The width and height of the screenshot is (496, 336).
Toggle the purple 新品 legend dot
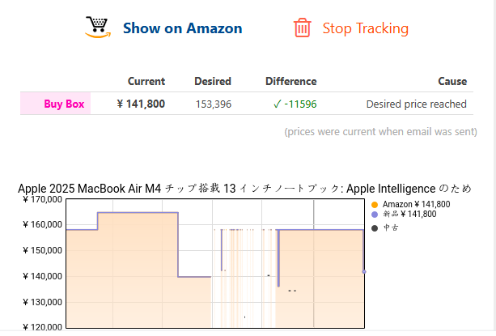click(x=375, y=215)
